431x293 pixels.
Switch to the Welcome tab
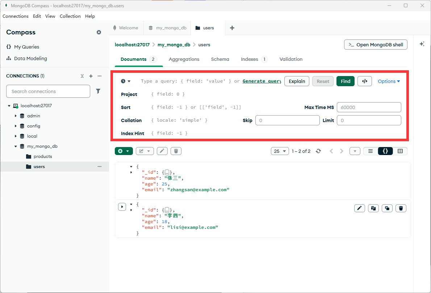pos(126,28)
